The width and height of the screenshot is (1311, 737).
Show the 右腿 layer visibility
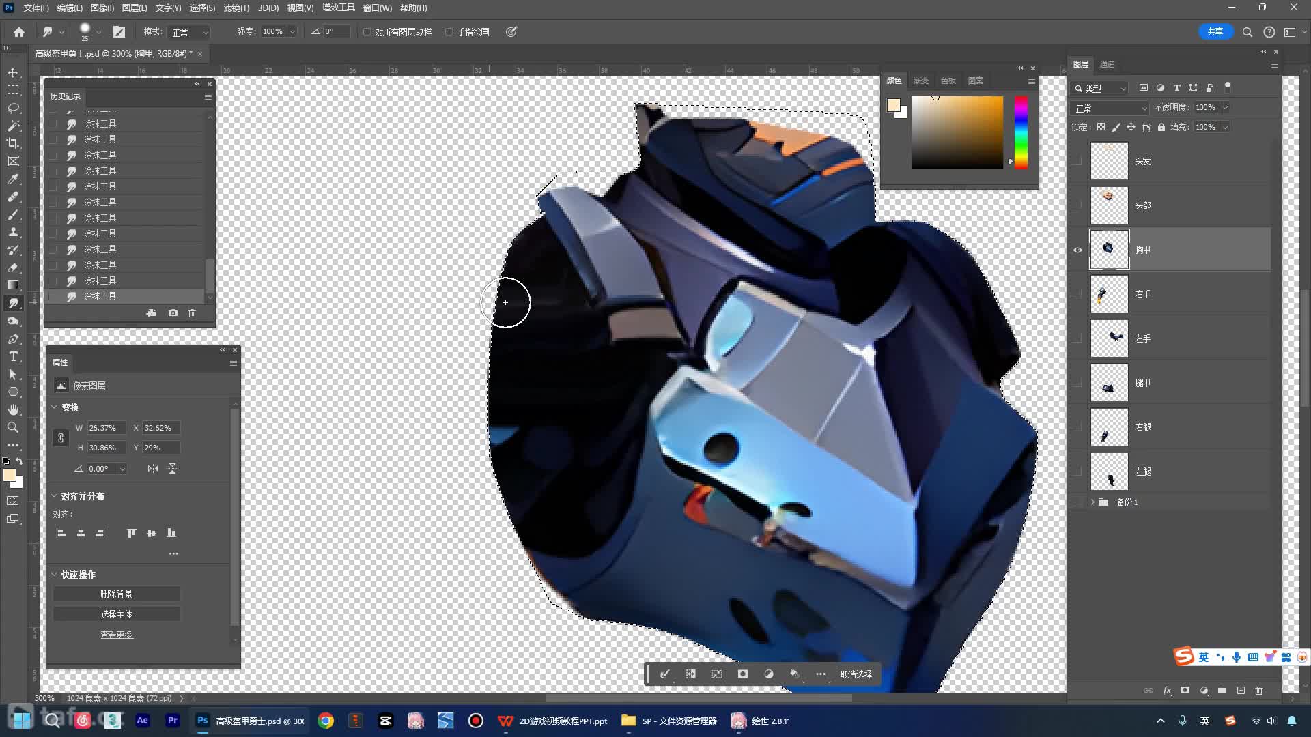tap(1077, 427)
